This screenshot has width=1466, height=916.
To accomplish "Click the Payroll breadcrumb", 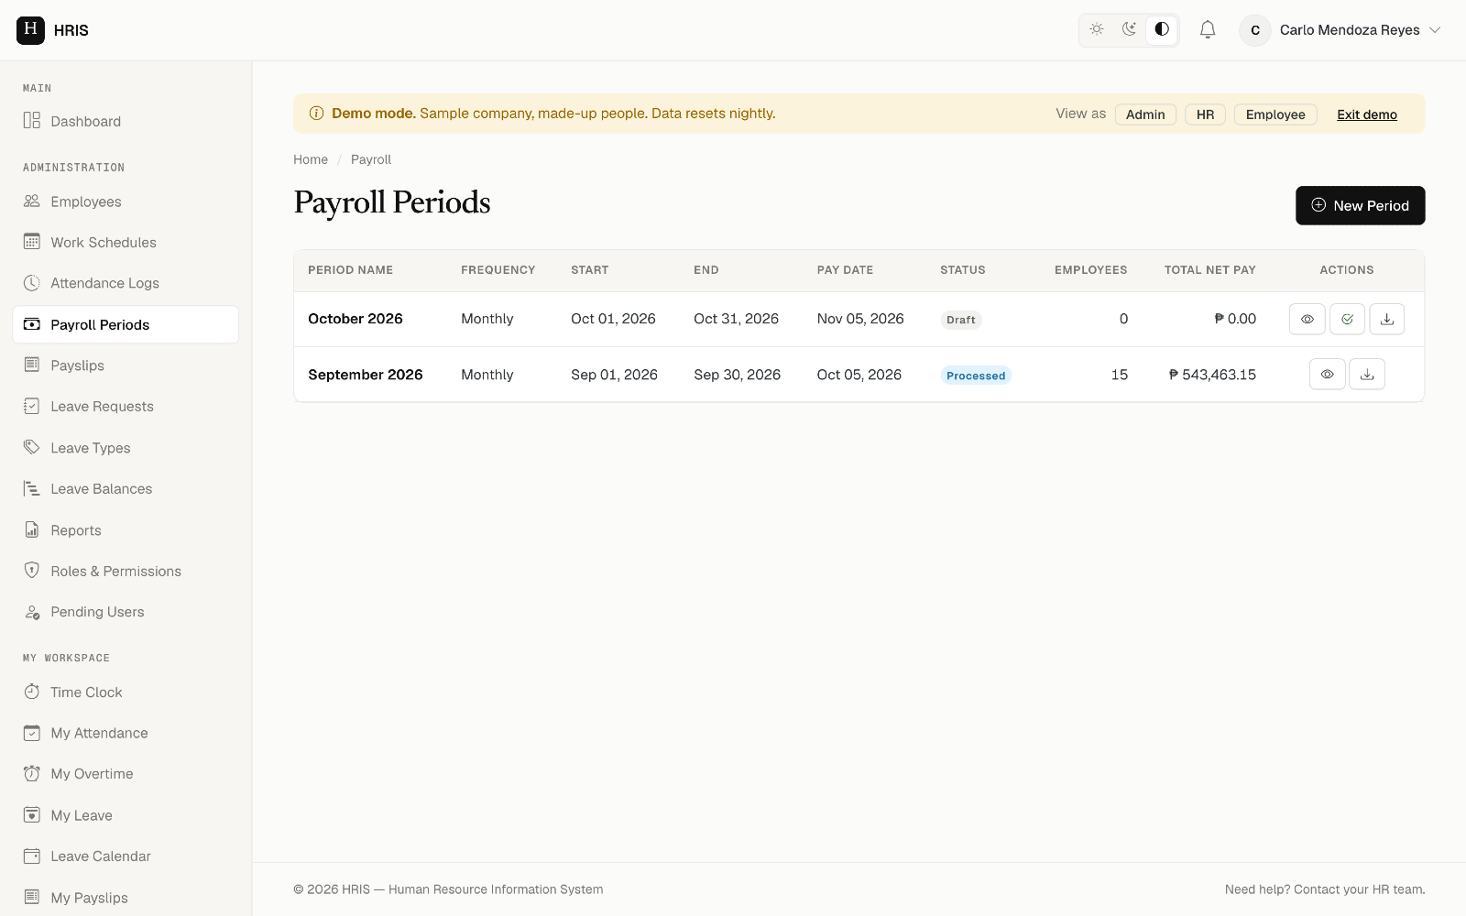I will coord(371,159).
